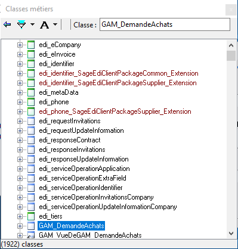Click the edi_responseInvitations class icon
Screen dimensions: 238x249
point(31,150)
